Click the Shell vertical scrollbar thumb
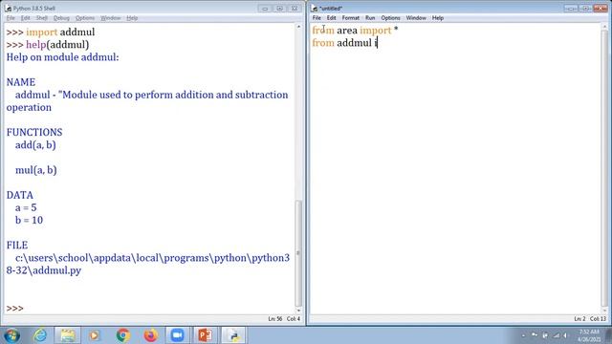612x344 pixels. 298,253
